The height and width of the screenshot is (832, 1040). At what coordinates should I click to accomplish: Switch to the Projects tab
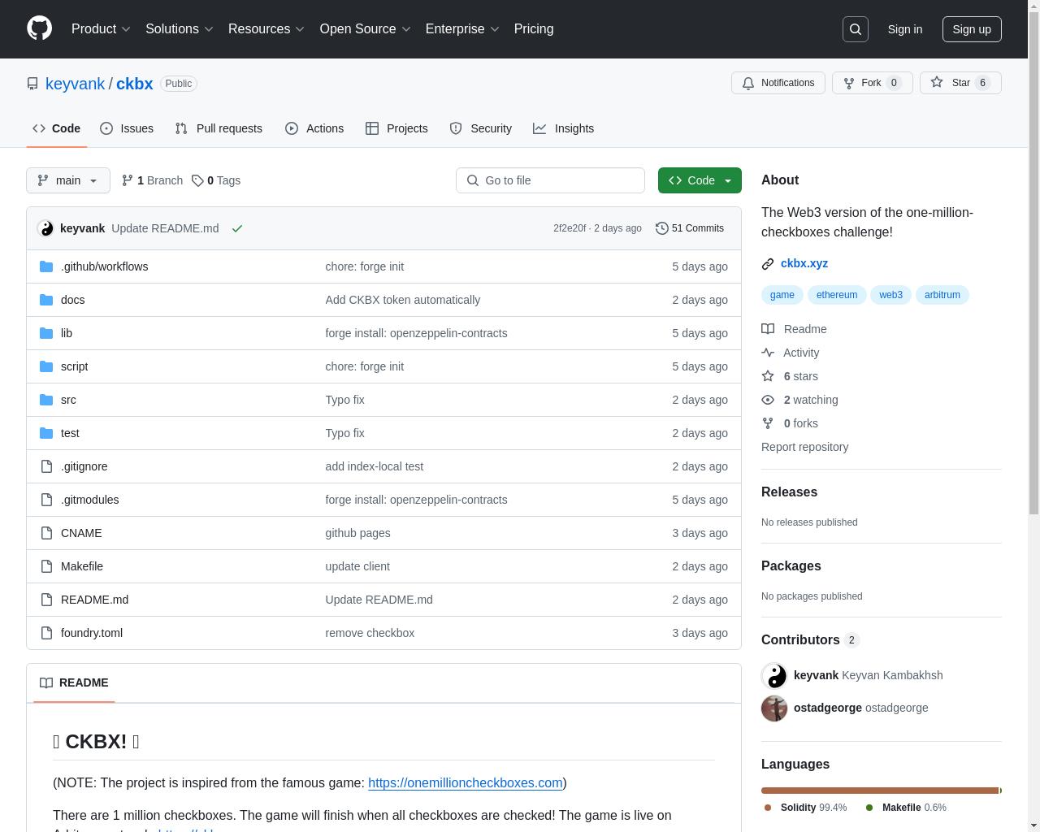click(x=396, y=128)
